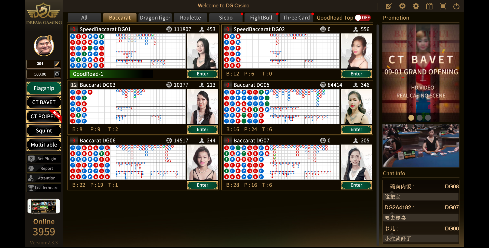Click Enter on Baccarat DG05
The image size is (489, 248).
[356, 129]
